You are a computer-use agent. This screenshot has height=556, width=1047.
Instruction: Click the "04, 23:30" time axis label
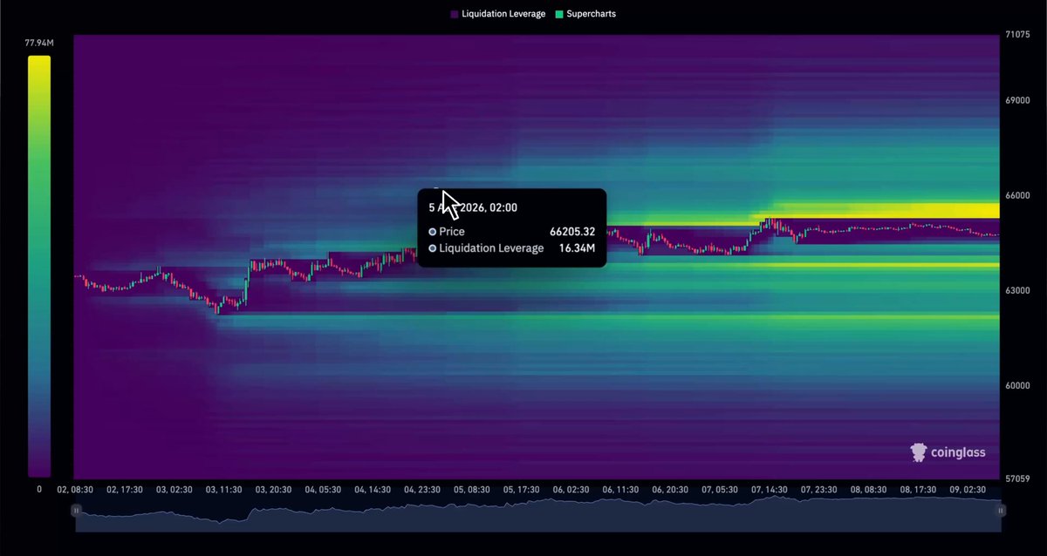pyautogui.click(x=424, y=490)
